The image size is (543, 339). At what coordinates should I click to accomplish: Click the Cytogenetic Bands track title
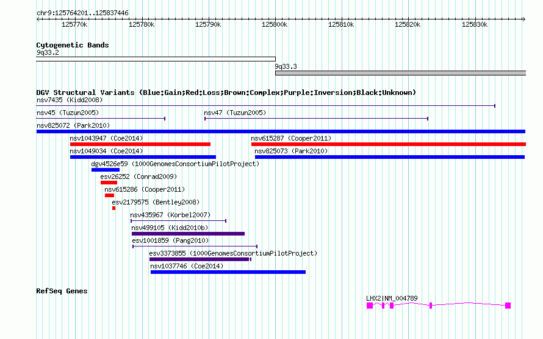click(73, 45)
